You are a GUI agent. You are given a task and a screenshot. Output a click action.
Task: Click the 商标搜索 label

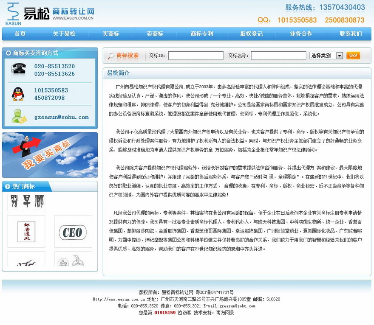tap(127, 56)
